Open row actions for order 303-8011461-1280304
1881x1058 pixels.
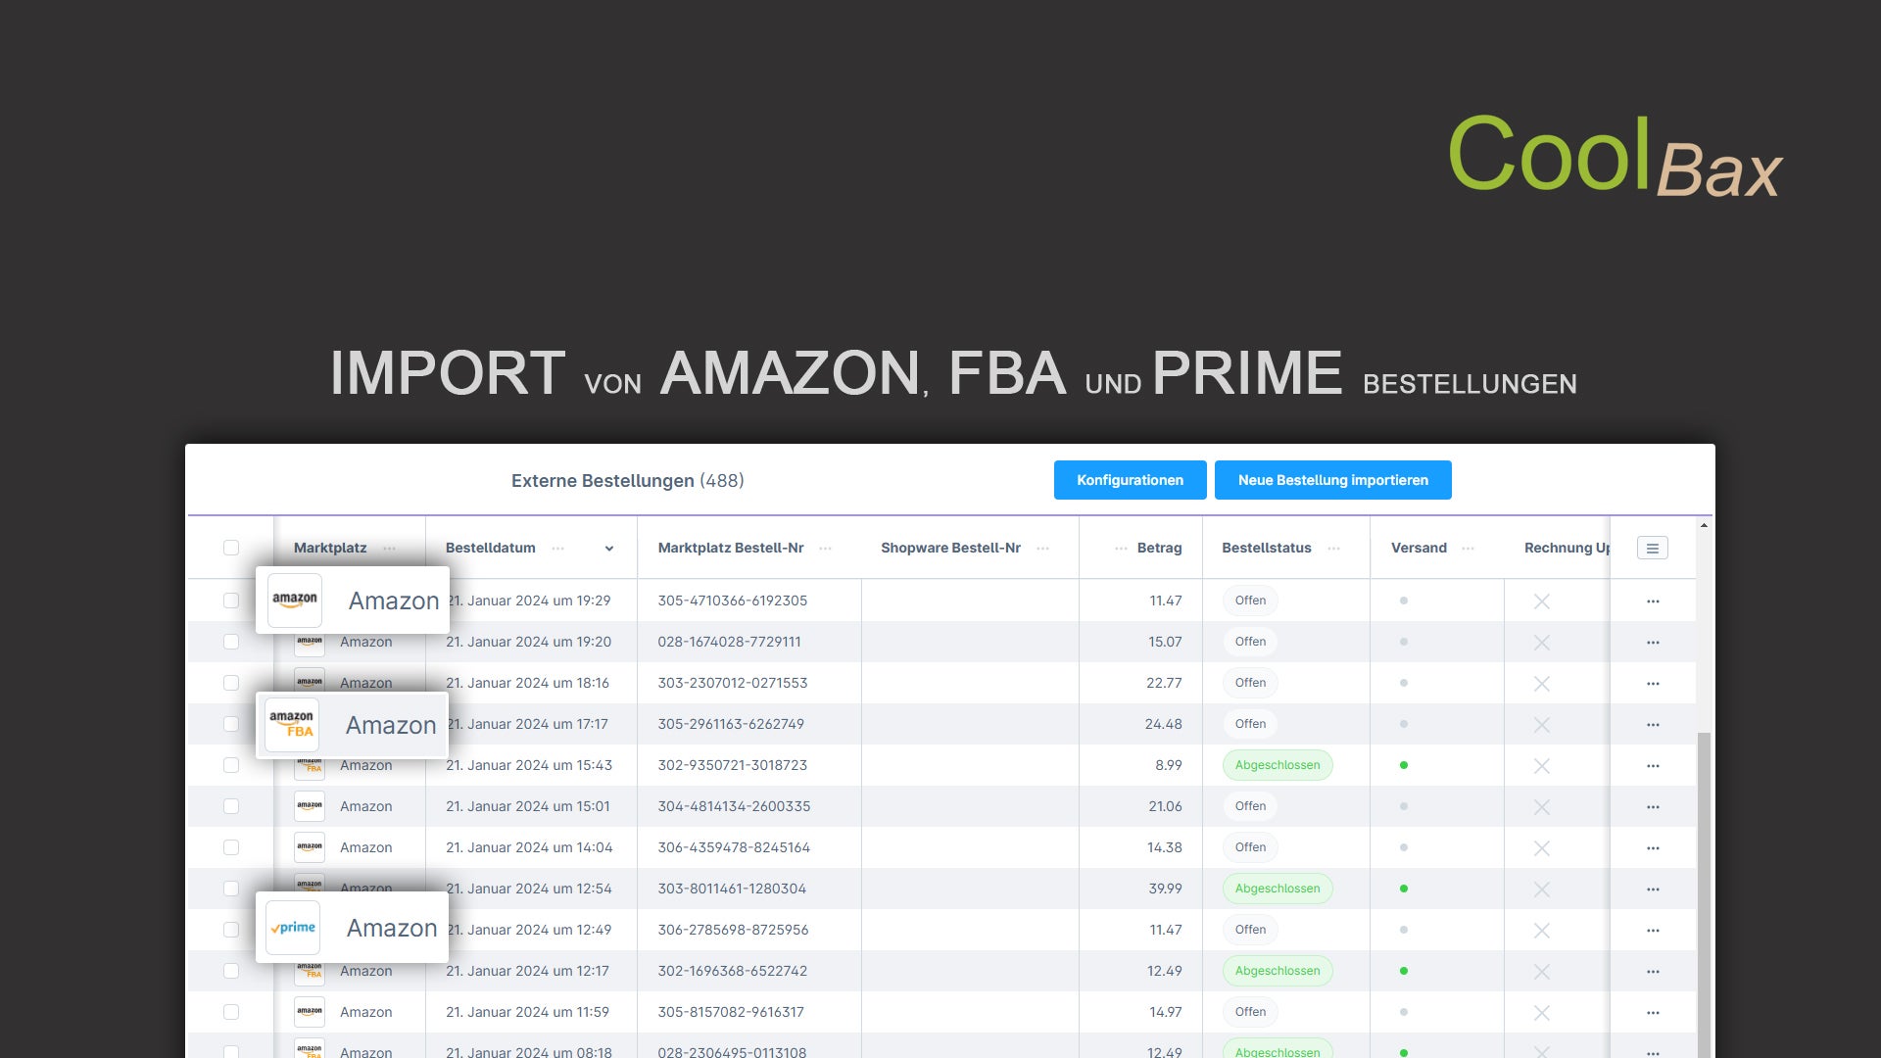(x=1653, y=890)
